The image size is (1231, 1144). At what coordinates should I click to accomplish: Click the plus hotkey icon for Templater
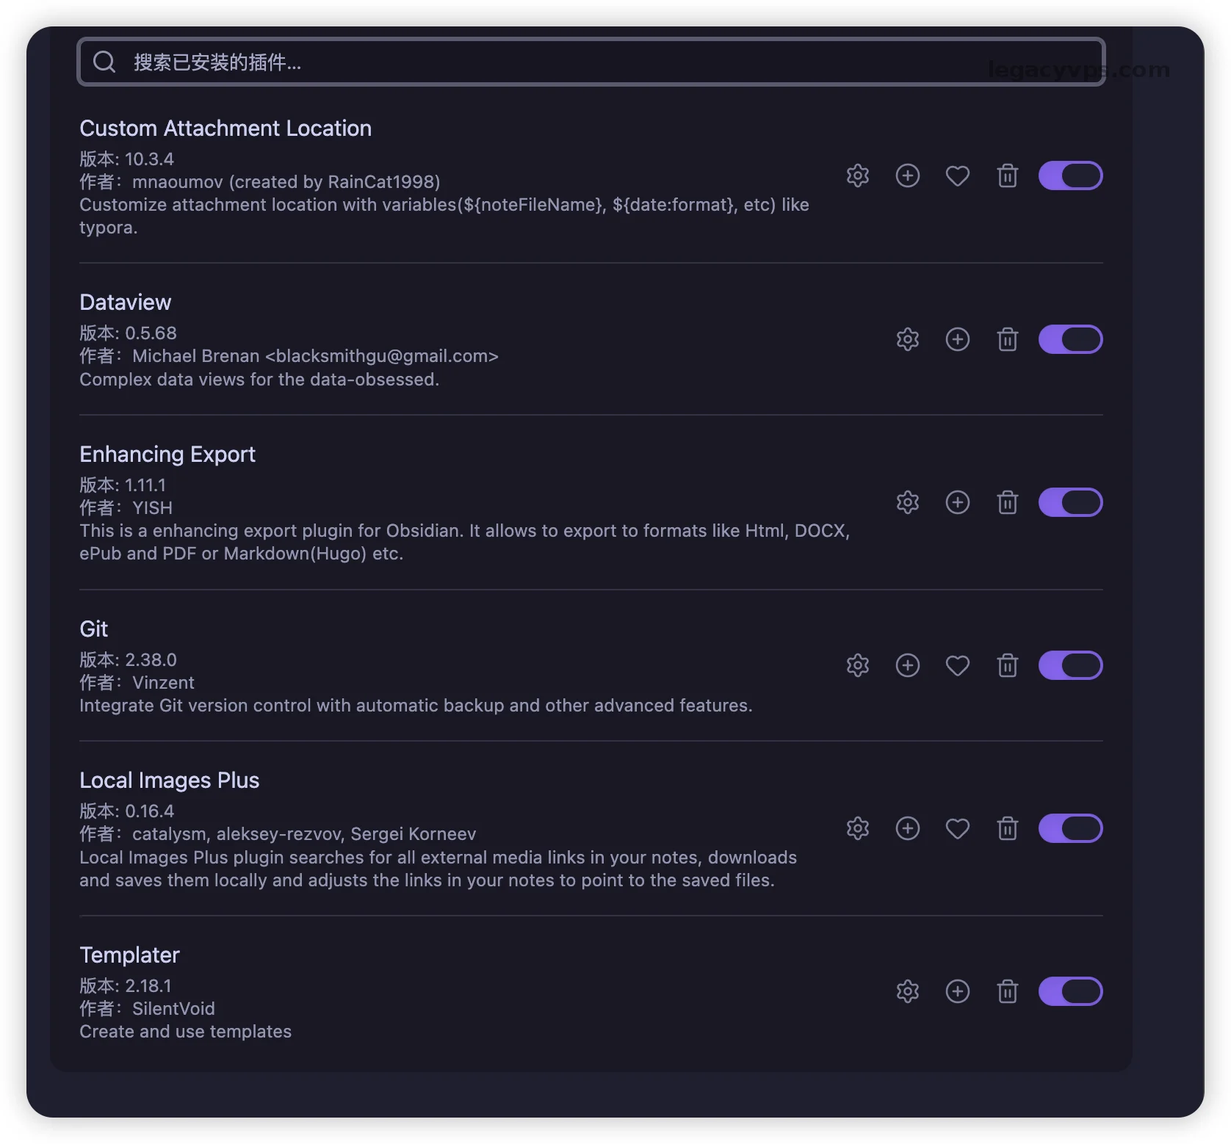pyautogui.click(x=957, y=991)
